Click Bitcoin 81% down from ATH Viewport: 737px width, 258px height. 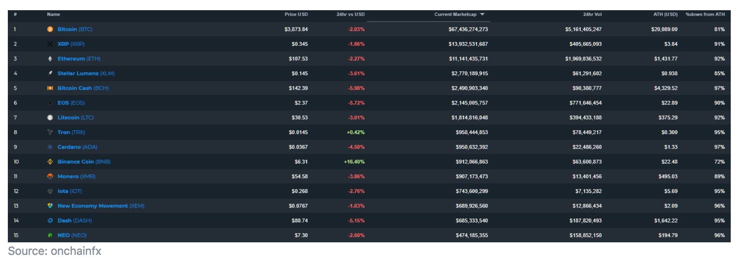[719, 29]
